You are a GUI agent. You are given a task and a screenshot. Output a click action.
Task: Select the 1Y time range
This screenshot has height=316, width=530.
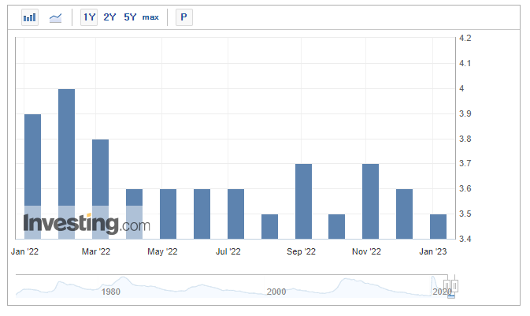89,17
